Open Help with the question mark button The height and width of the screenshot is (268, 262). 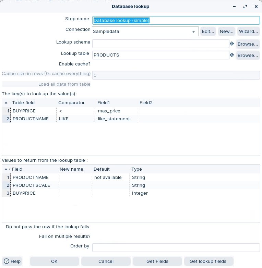[12, 261]
